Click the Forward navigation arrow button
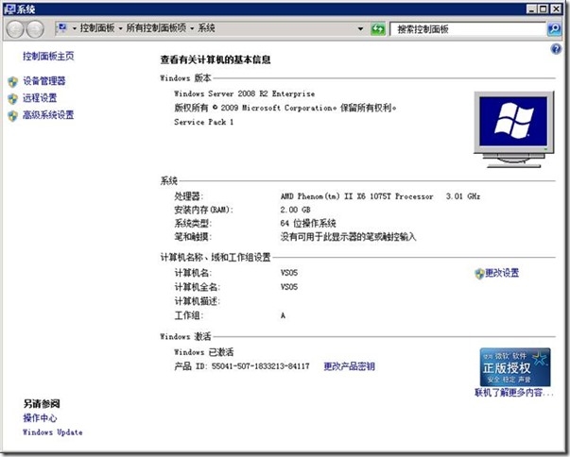This screenshot has height=457, width=570. pyautogui.click(x=35, y=29)
